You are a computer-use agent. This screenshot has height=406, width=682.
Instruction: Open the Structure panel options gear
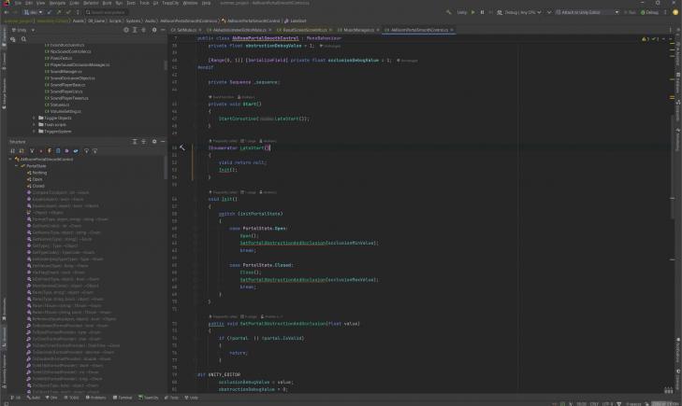tap(154, 142)
